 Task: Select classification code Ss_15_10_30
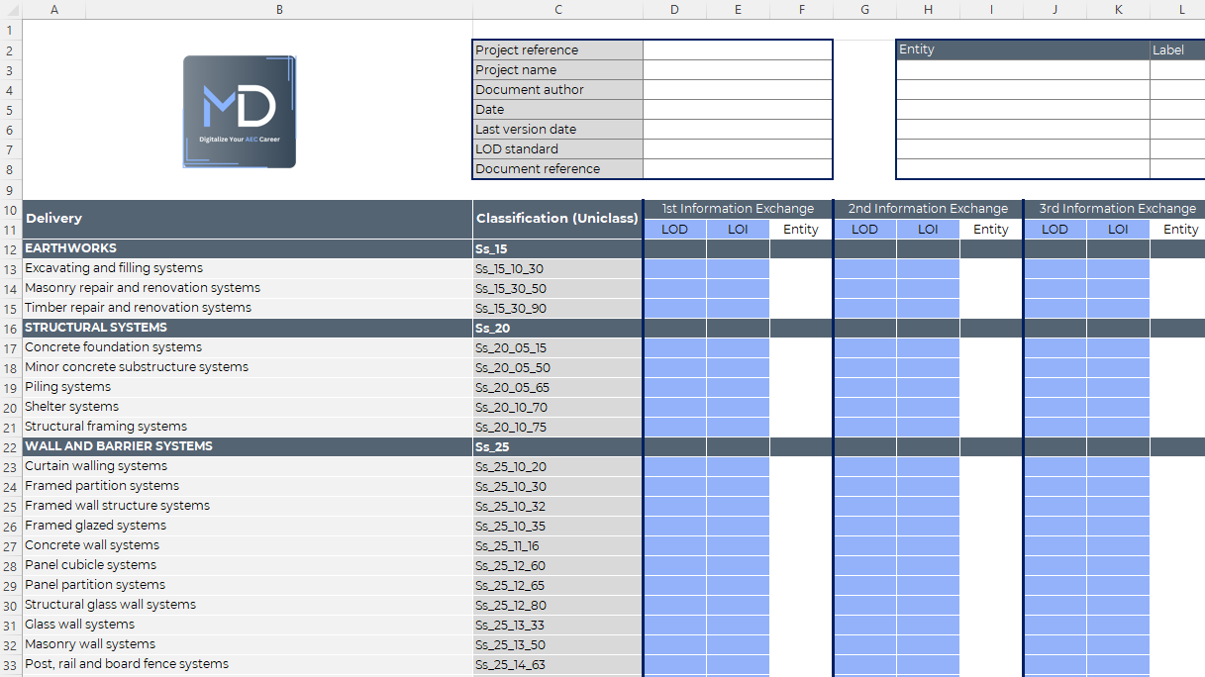point(557,268)
